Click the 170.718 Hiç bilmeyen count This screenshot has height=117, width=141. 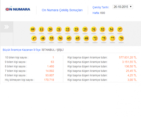[49, 80]
